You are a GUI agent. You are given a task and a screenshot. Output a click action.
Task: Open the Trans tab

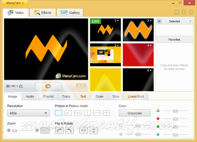(x=66, y=97)
